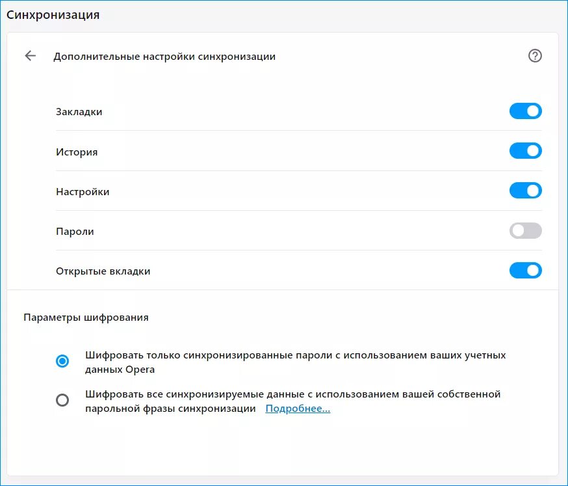The width and height of the screenshot is (568, 486).
Task: Switch off the Настройки sync toggle
Action: coord(525,191)
